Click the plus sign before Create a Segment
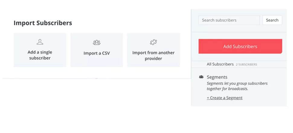The image size is (293, 133). (x=208, y=98)
